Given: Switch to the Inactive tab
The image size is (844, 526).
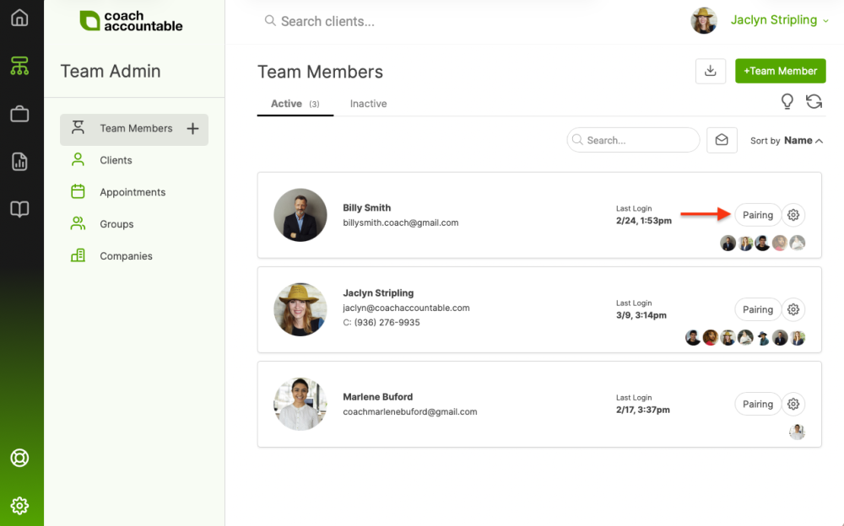Looking at the screenshot, I should [x=368, y=104].
